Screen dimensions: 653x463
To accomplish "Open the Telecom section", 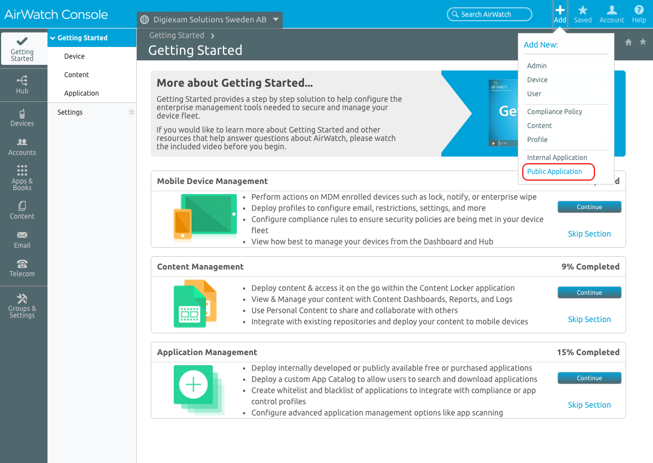I will tap(22, 268).
